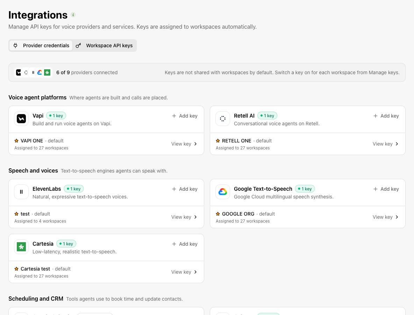This screenshot has width=414, height=315.
Task: Click the 1 key badge on Vapi
Action: click(56, 115)
